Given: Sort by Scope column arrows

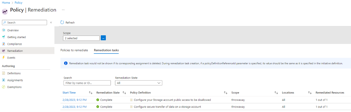Looking at the screenshot, I should coord(276,93).
